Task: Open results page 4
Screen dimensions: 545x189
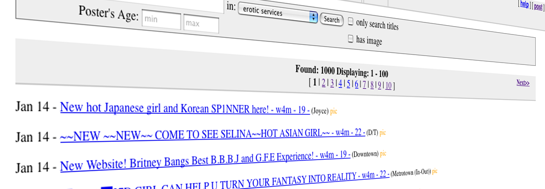Action: click(x=340, y=84)
